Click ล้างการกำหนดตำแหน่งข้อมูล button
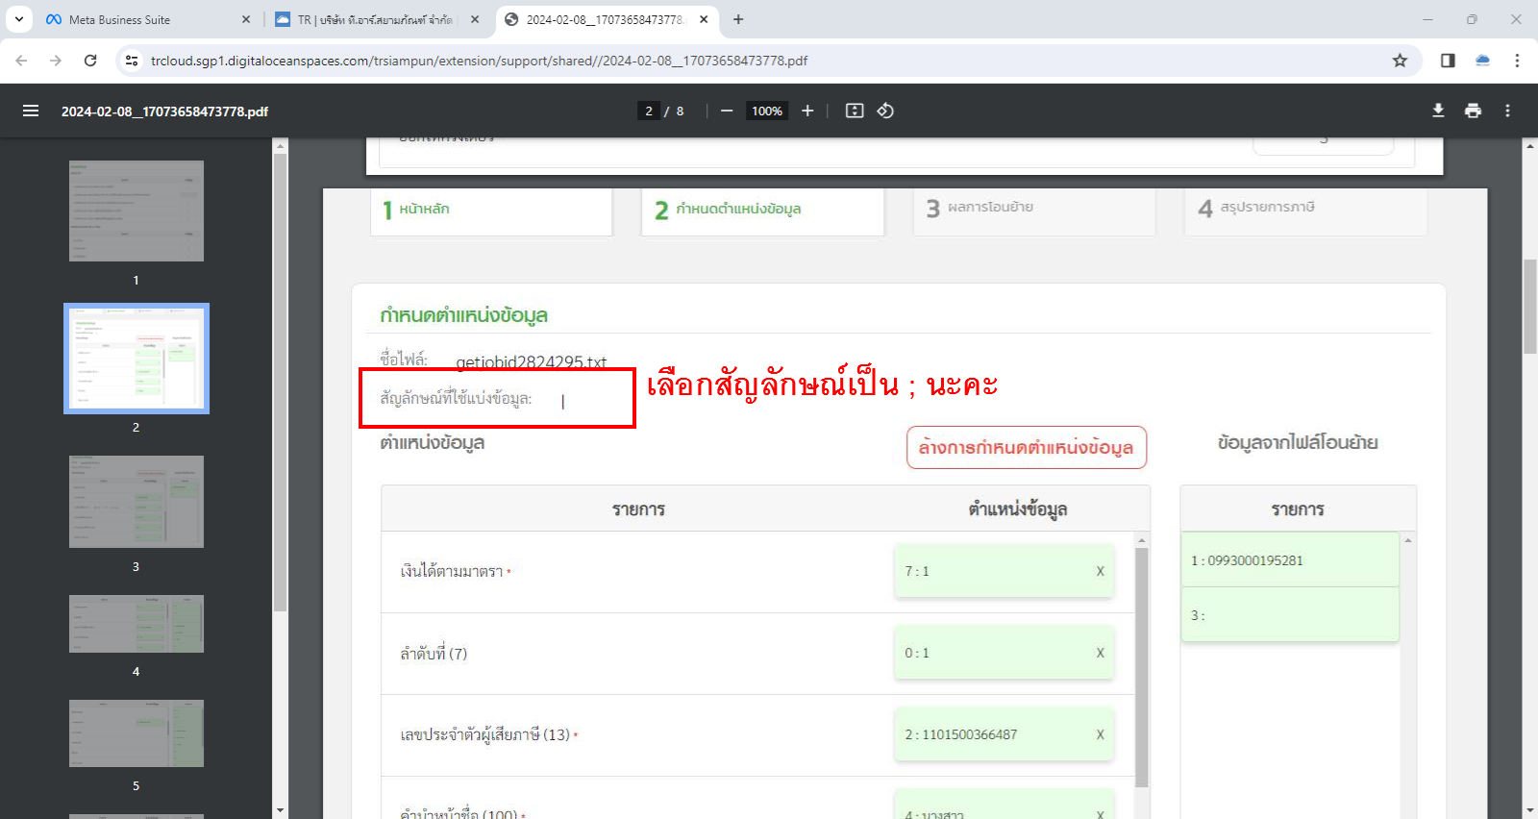This screenshot has width=1538, height=819. (x=1027, y=447)
